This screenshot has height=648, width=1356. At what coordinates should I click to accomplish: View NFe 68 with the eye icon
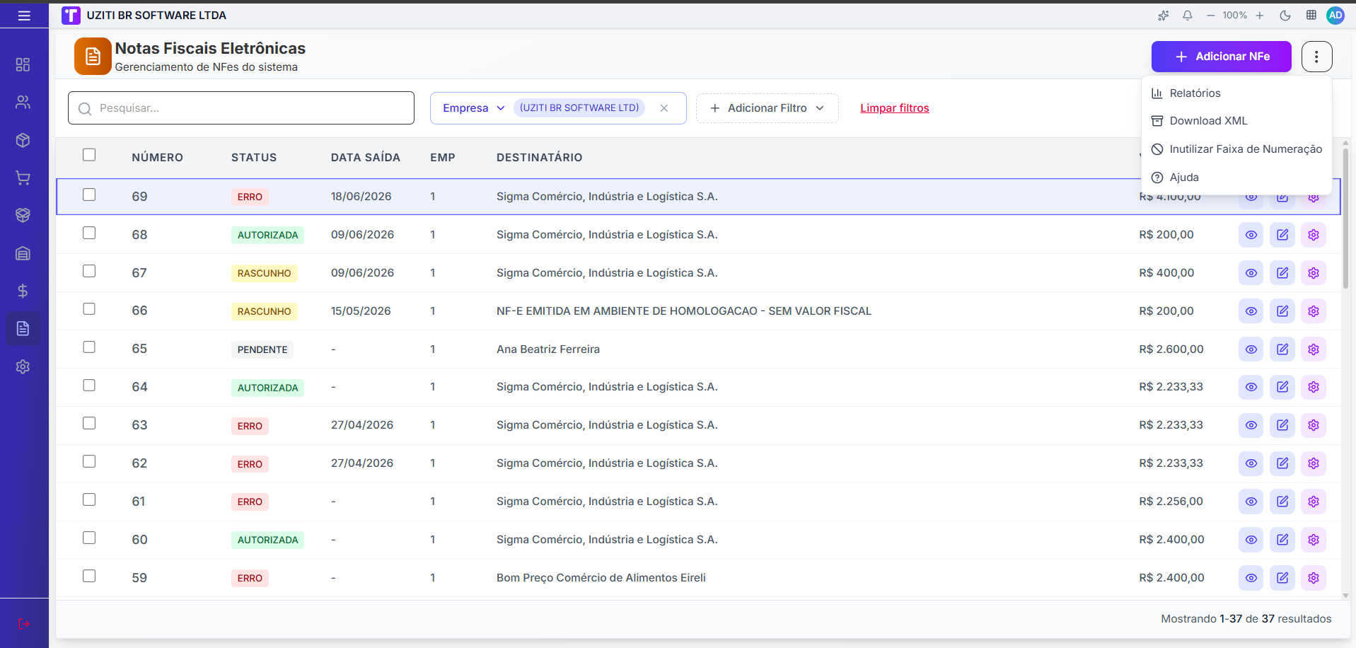(x=1251, y=235)
